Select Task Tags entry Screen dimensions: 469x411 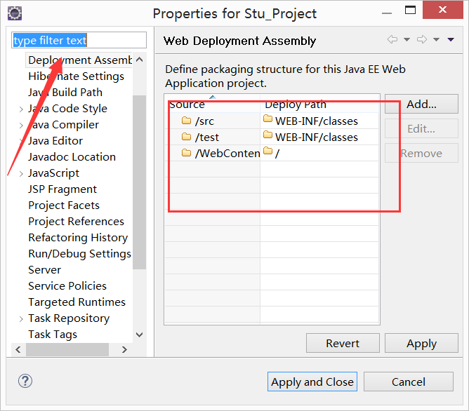pos(53,335)
